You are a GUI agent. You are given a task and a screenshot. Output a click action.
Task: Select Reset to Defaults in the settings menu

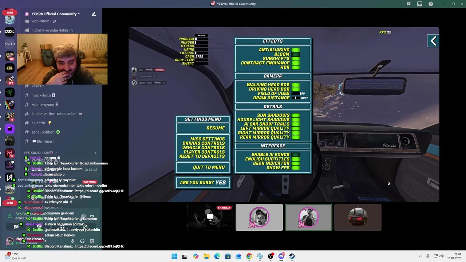202,156
